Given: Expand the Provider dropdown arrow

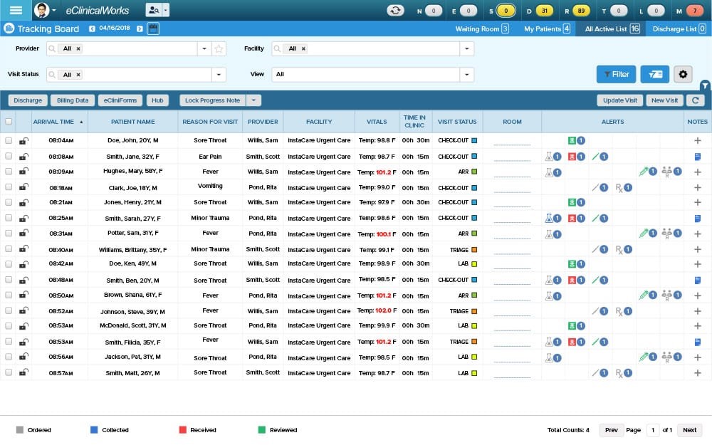Looking at the screenshot, I should coord(204,48).
